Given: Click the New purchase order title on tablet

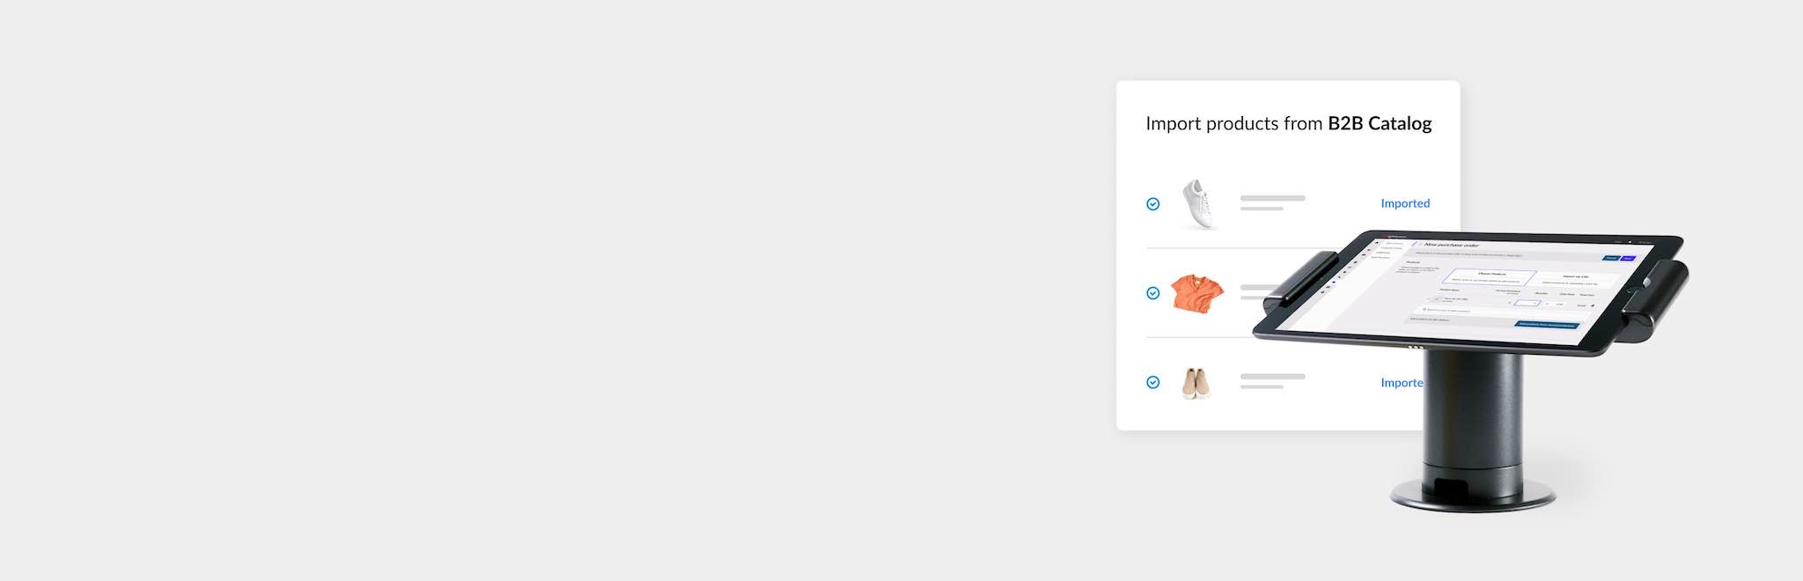Looking at the screenshot, I should (x=1452, y=245).
